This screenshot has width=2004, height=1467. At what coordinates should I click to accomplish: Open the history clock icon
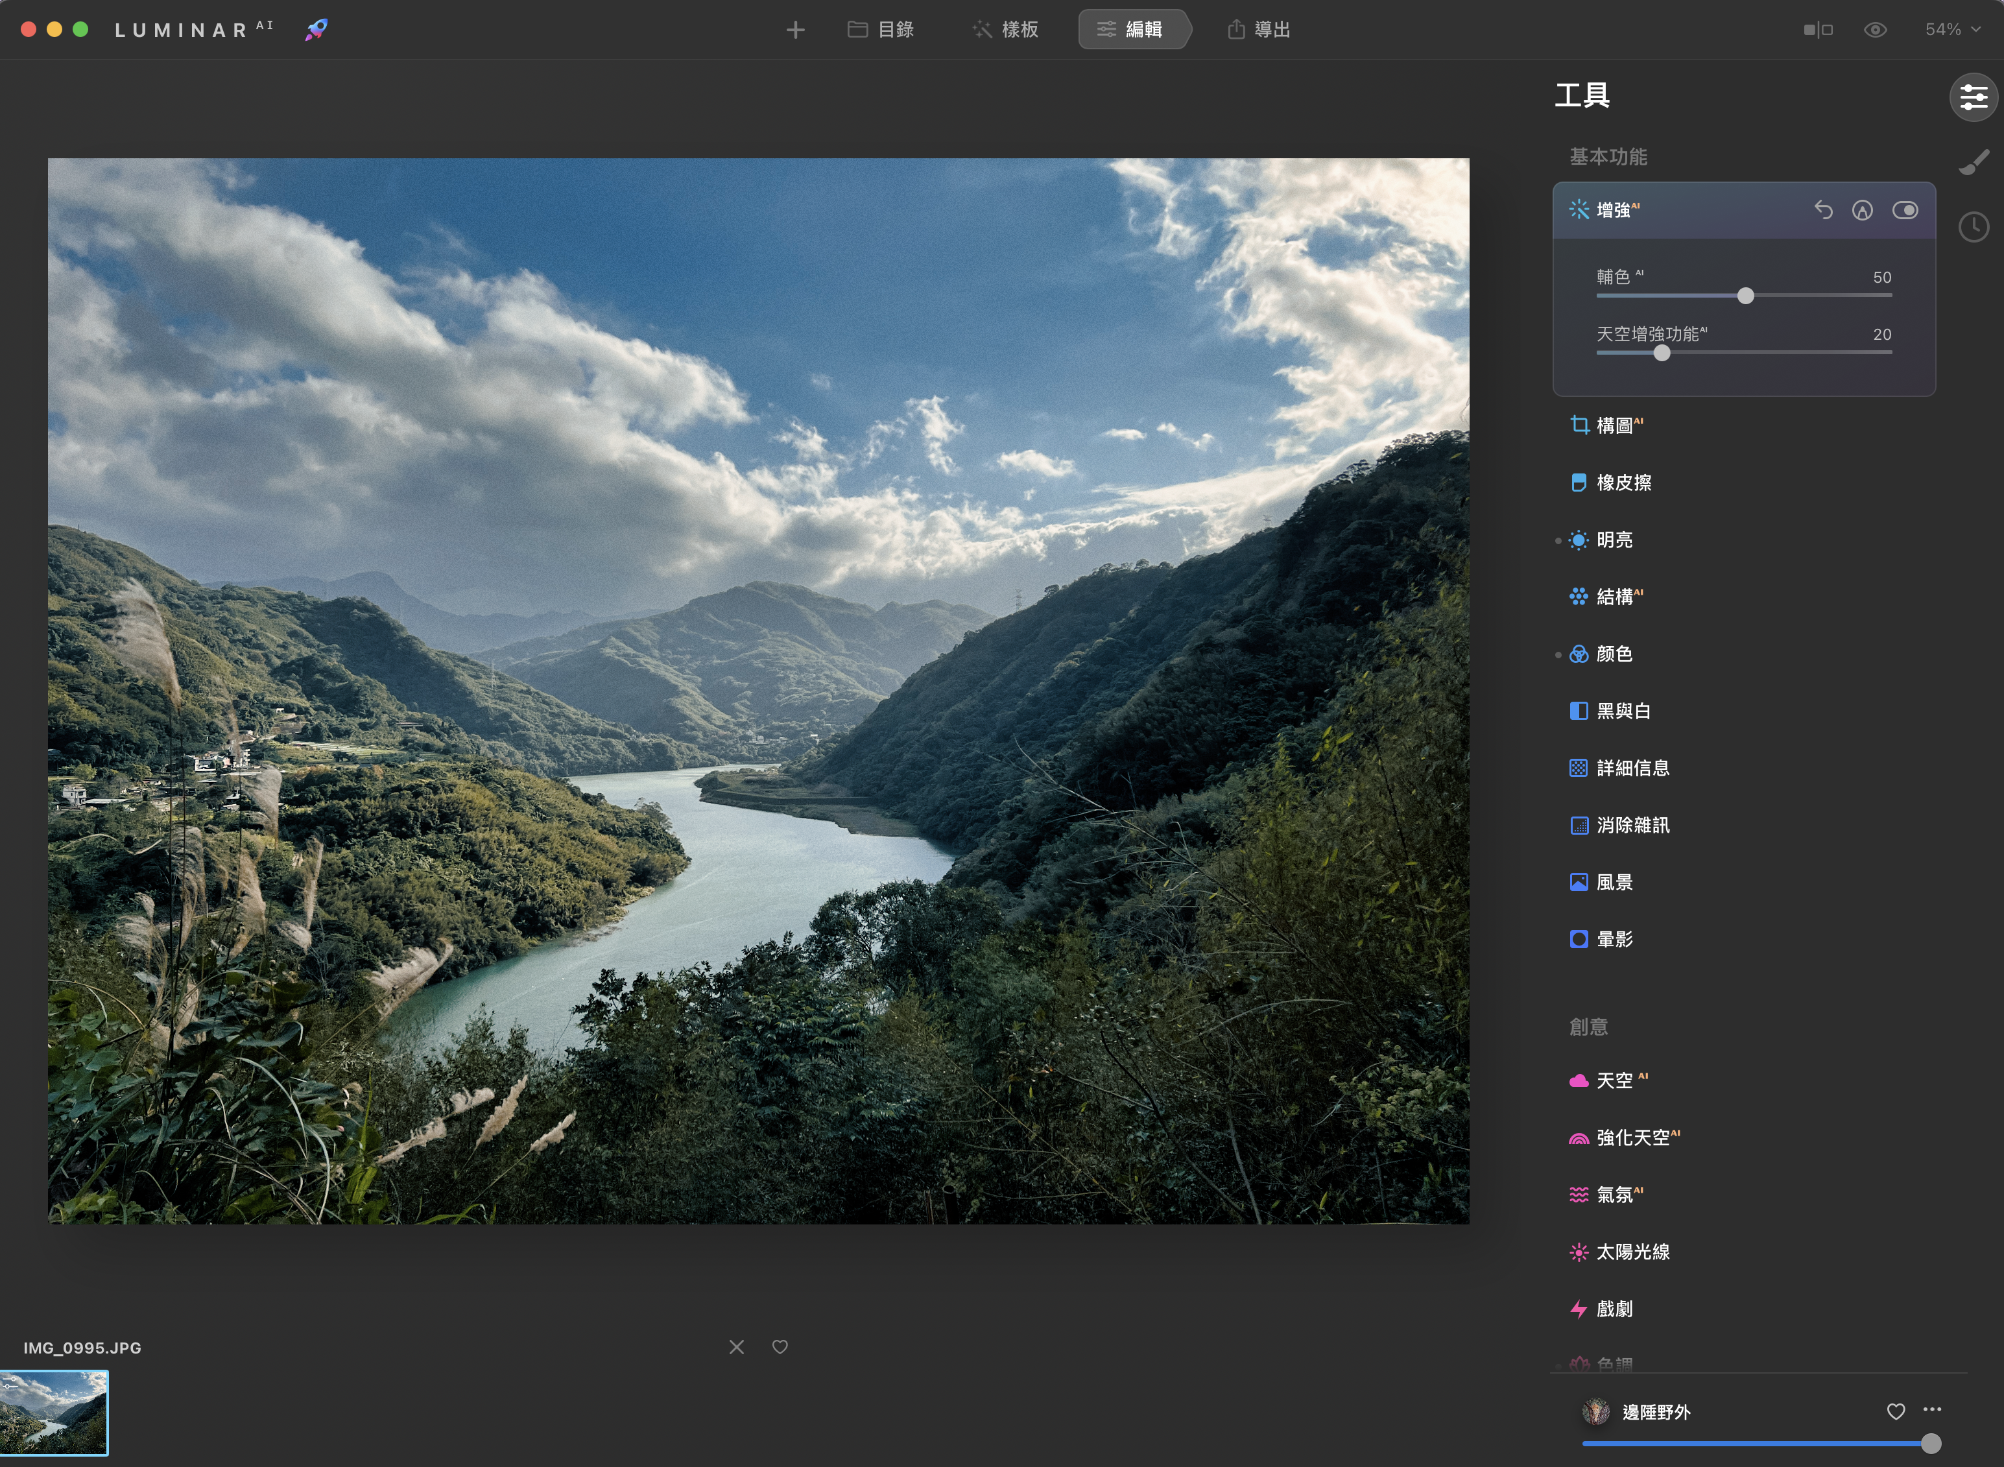tap(1973, 228)
